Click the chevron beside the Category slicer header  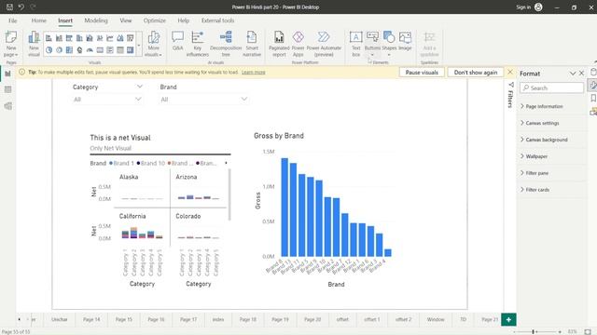(140, 87)
